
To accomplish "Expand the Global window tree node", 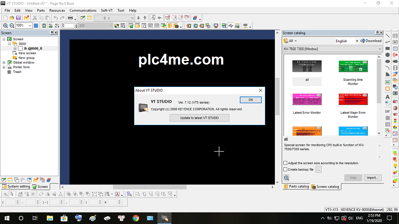I will click(4, 63).
